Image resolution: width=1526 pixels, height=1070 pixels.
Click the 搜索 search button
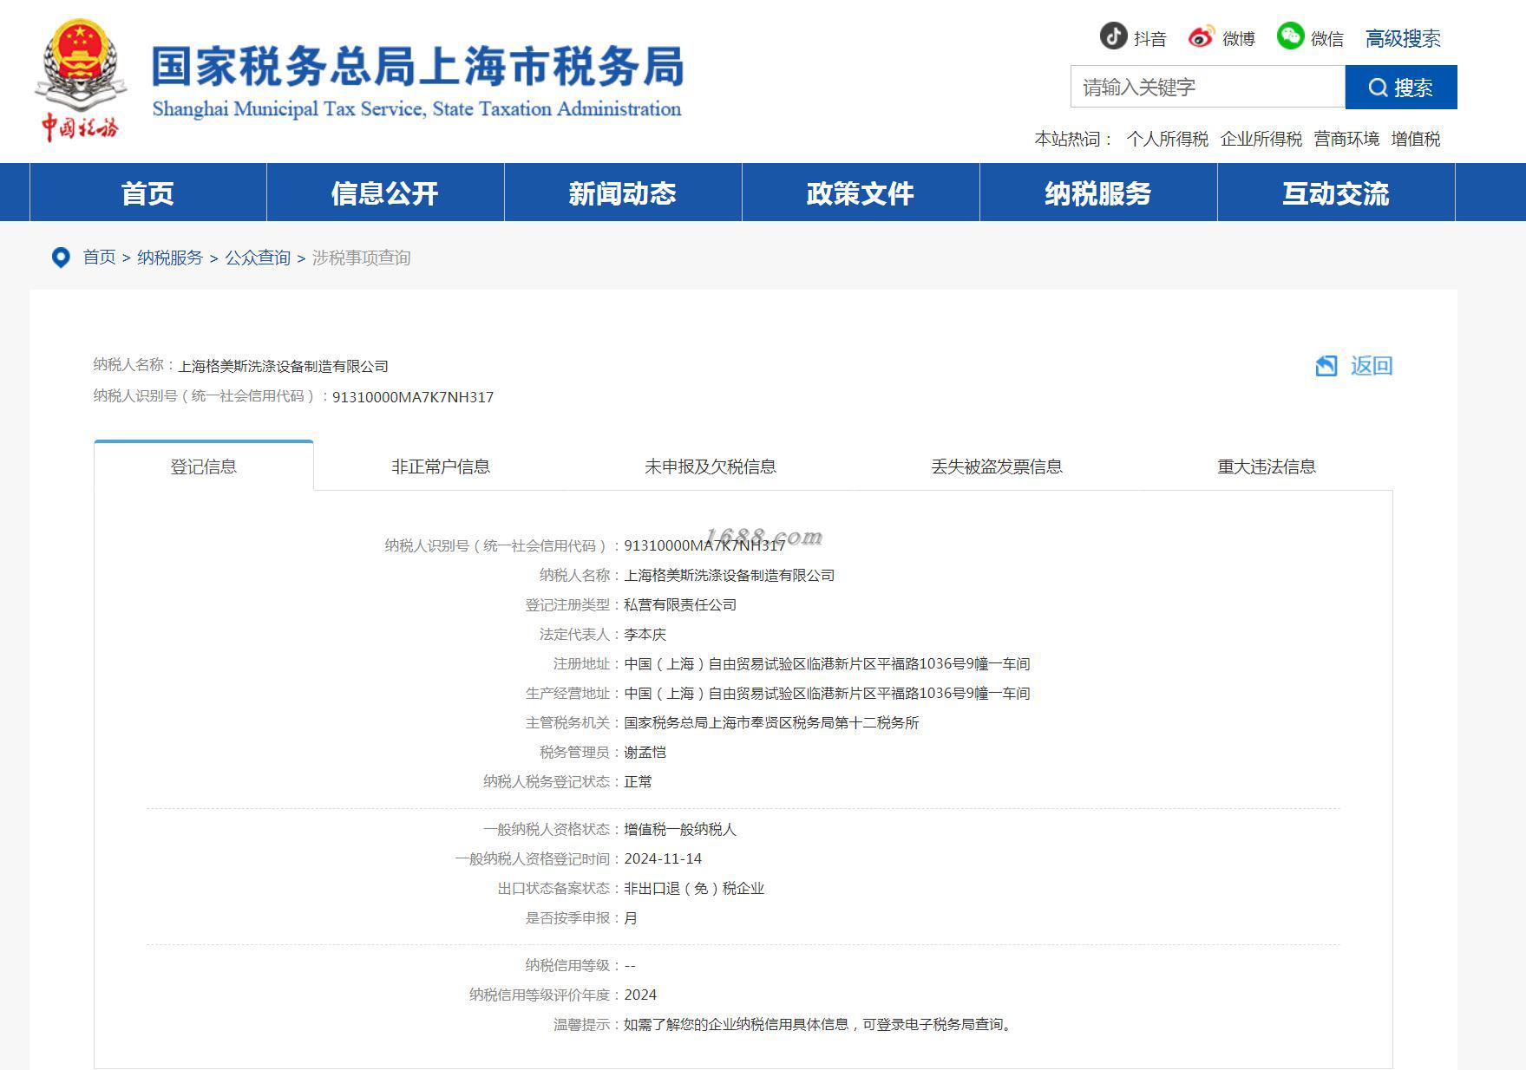click(x=1400, y=87)
